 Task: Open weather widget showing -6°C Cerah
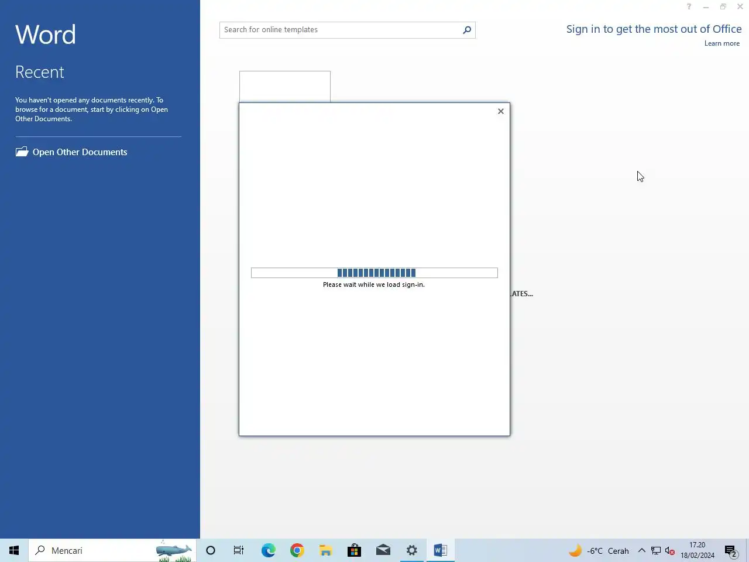599,551
